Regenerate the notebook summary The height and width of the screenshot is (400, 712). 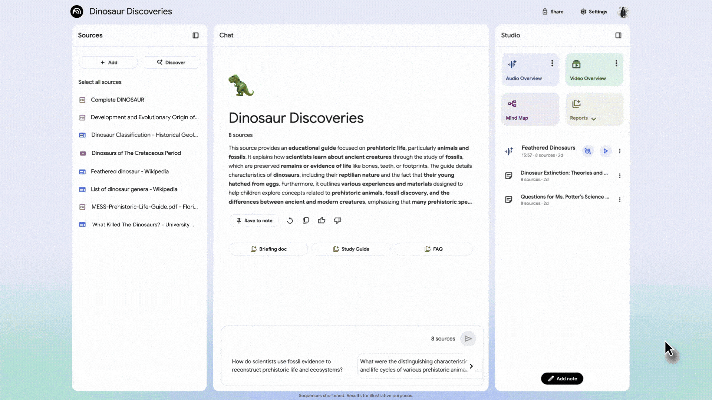[290, 221]
